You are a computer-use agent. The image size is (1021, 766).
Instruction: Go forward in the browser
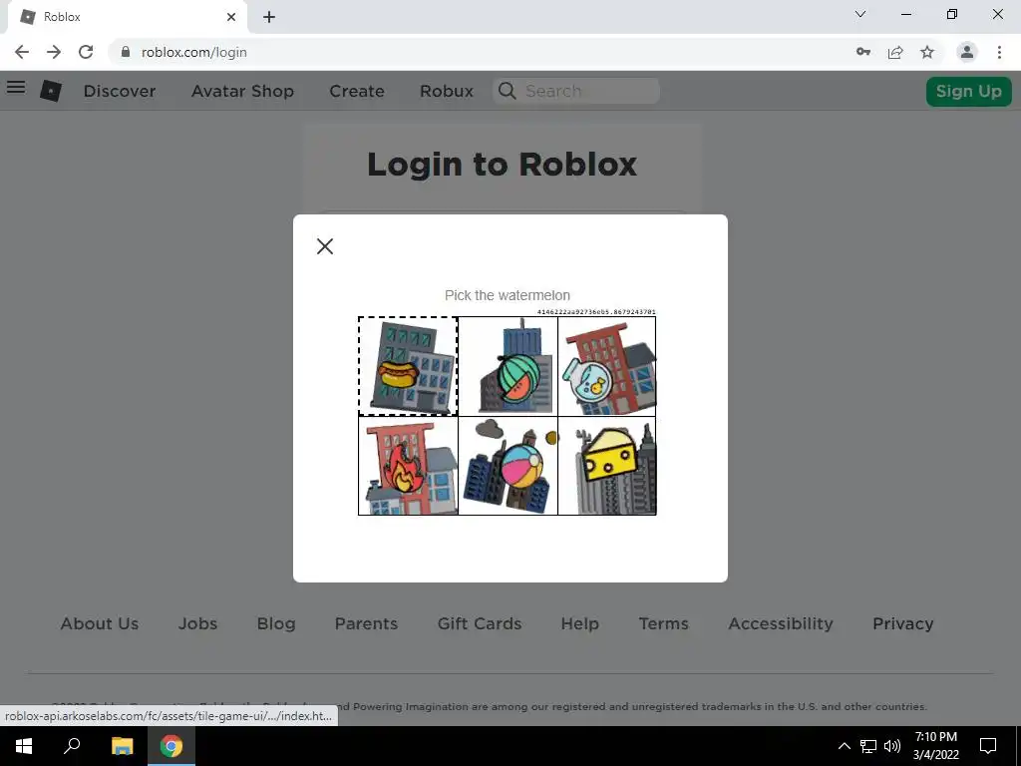[x=54, y=52]
